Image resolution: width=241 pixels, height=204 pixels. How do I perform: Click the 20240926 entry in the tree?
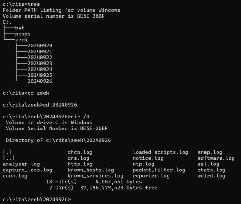[40, 81]
